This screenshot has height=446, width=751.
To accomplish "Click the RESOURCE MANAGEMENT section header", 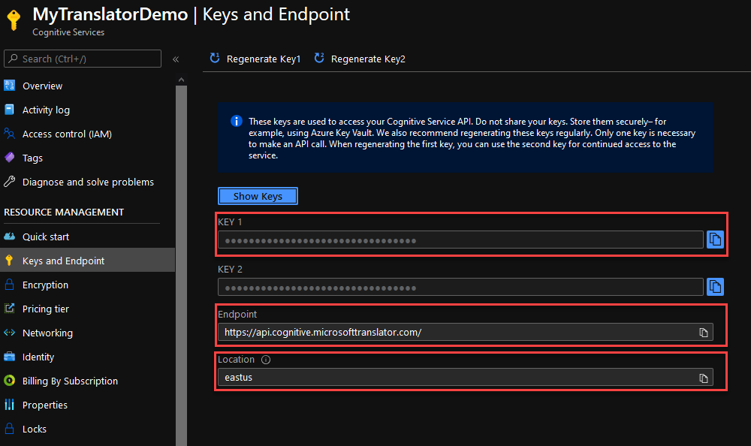I will [x=64, y=212].
